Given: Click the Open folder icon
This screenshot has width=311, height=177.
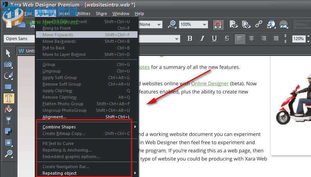Looking at the screenshot, I should point(21,25).
